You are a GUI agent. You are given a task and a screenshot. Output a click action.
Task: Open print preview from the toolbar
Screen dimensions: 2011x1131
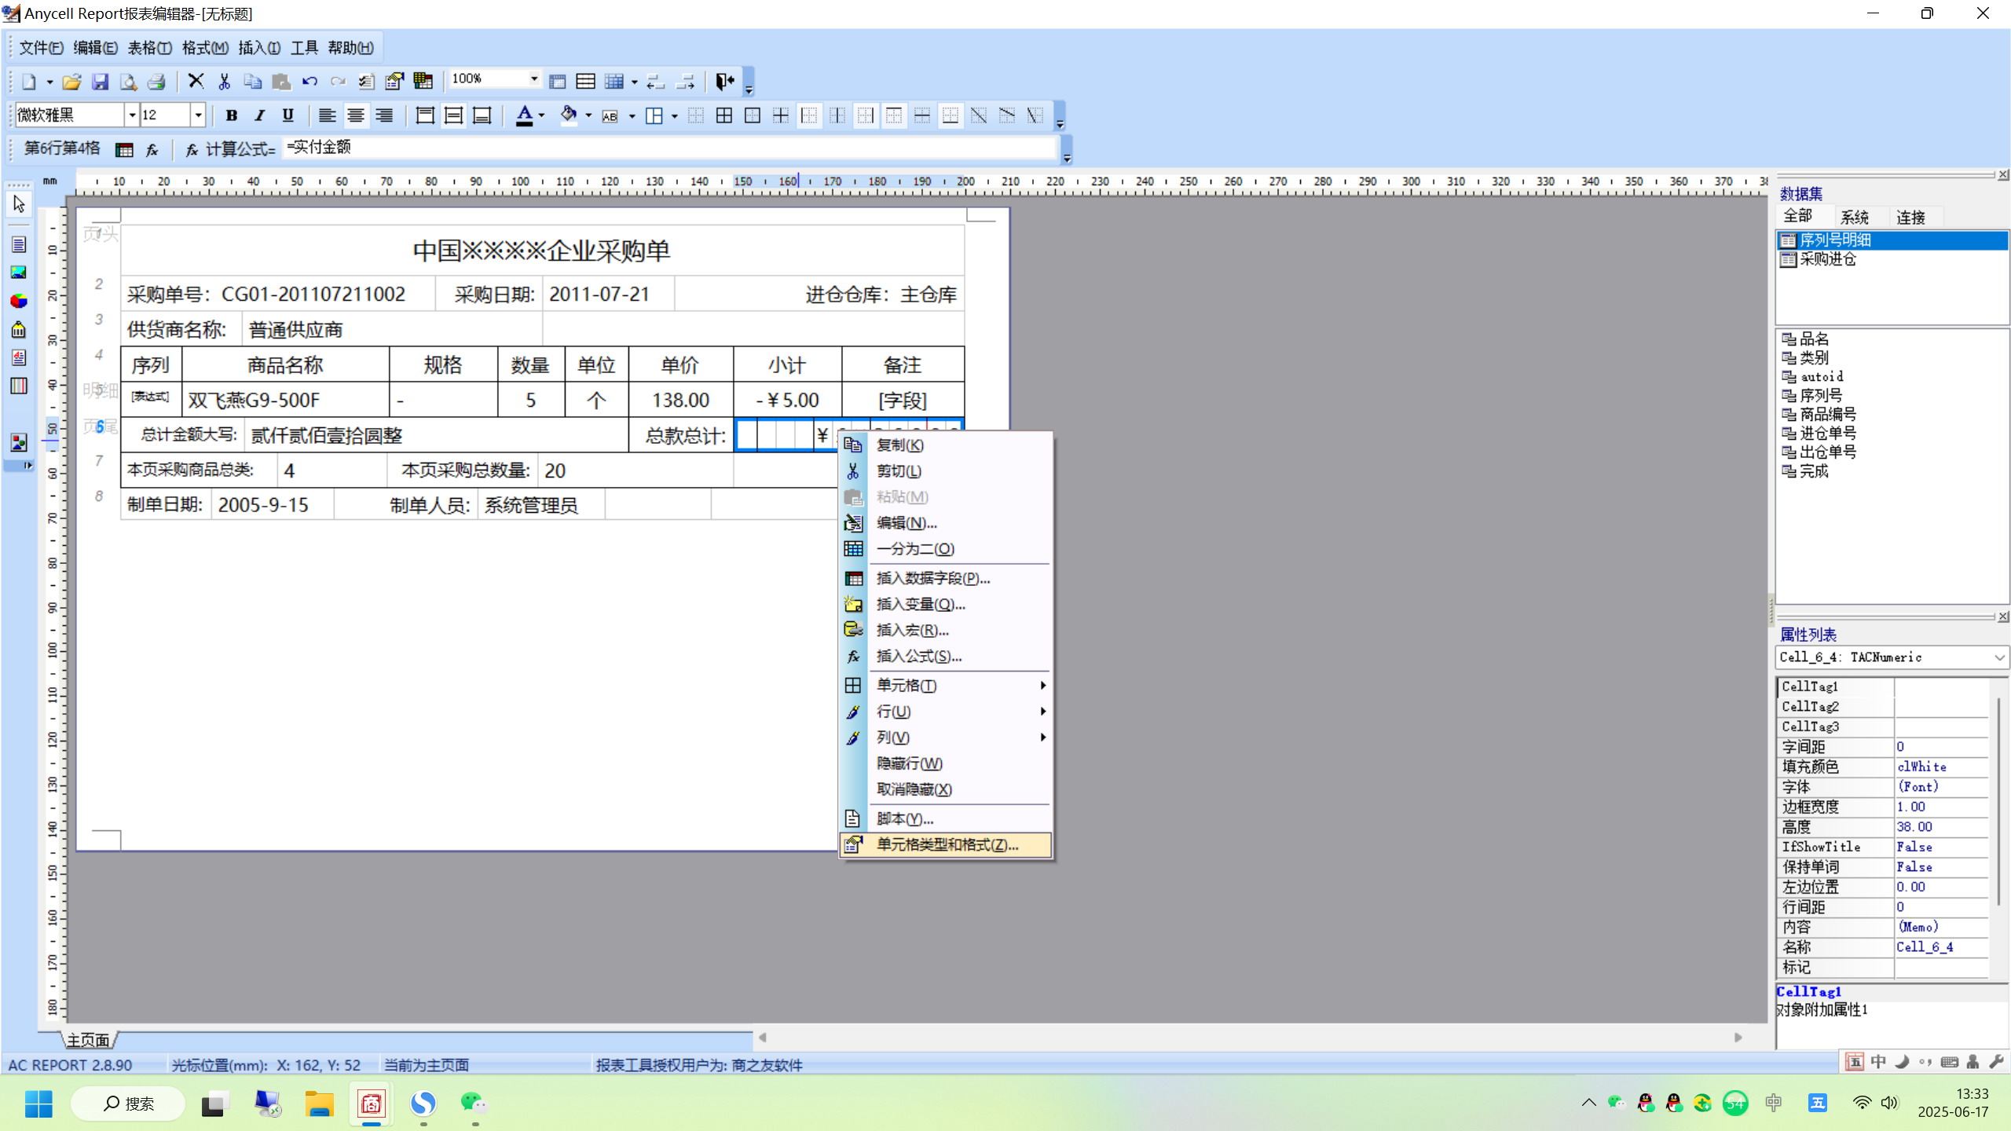(128, 82)
